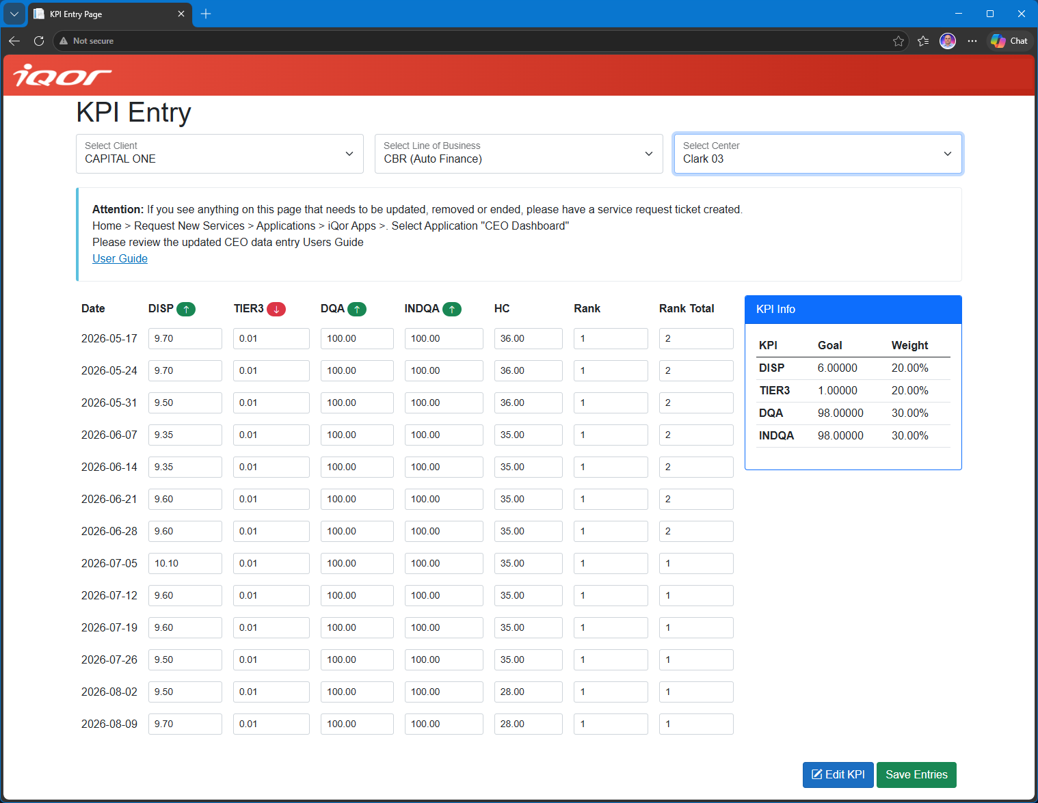1038x803 pixels.
Task: Click the TIER3 row in KPI Info
Action: click(x=853, y=390)
